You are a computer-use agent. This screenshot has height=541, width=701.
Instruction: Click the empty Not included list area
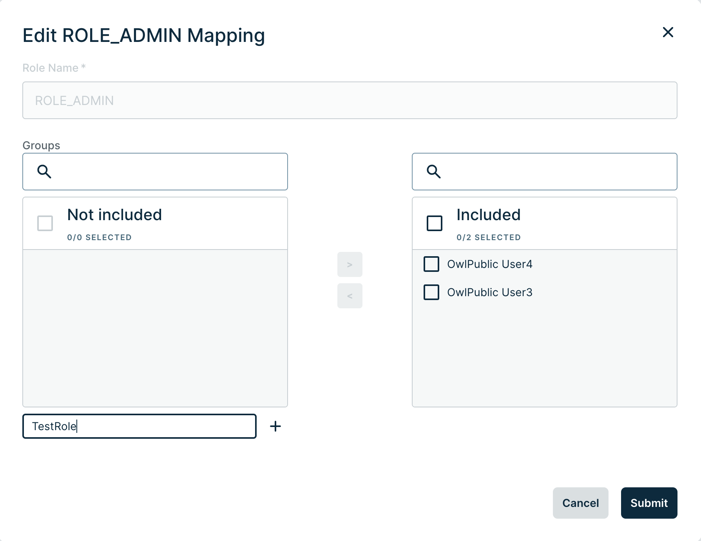pos(155,328)
